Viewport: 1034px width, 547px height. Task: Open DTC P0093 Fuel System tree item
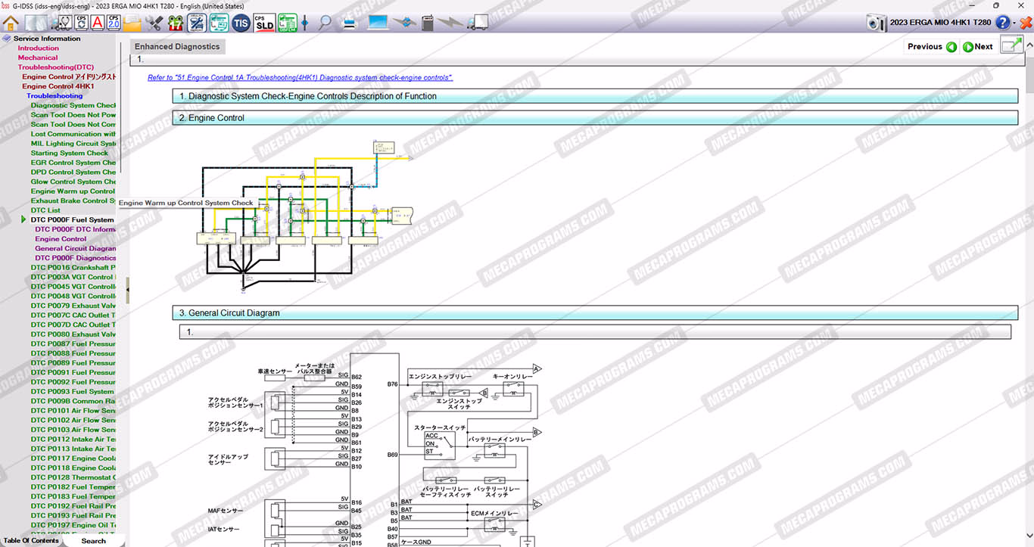[73, 392]
